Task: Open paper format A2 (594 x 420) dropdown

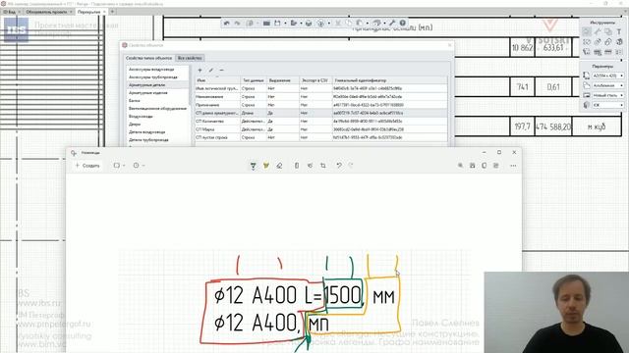Action: pyautogui.click(x=608, y=76)
